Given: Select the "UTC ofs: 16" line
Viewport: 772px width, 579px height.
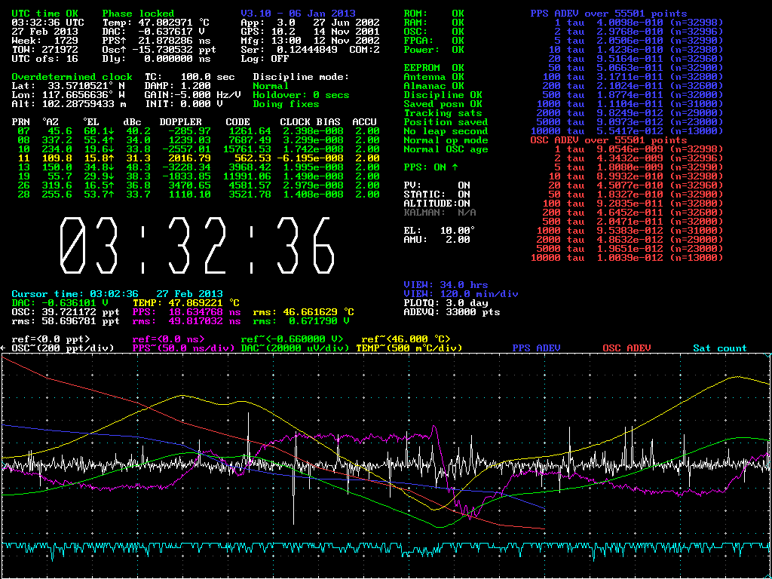Looking at the screenshot, I should [44, 59].
